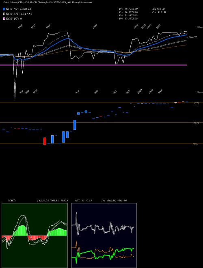This screenshot has height=268, width=203.
Task: Open the MACD histogram panel
Action: click(35, 236)
